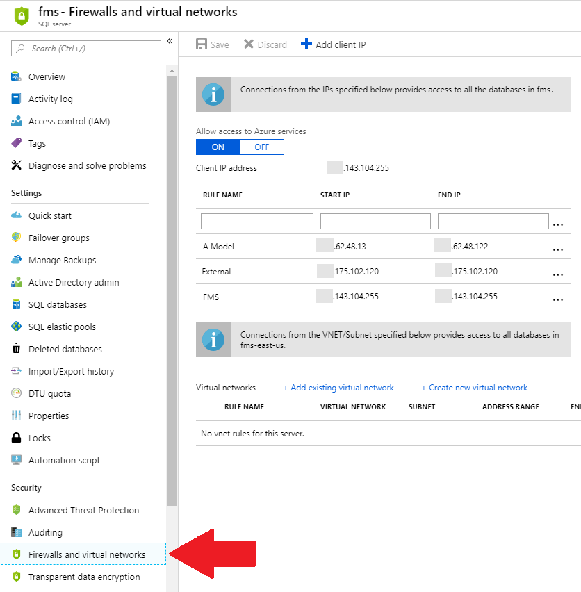Click Create new virtual network link
581x592 pixels.
coord(475,388)
